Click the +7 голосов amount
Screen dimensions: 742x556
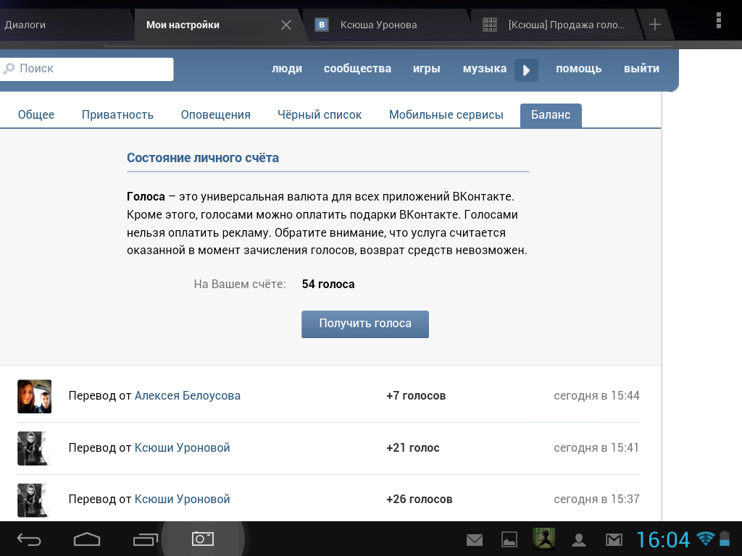[x=416, y=396]
